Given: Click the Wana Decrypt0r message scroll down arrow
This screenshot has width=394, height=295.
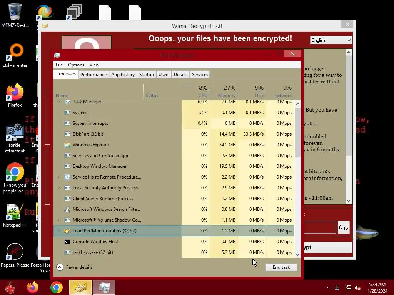Looking at the screenshot, I should [349, 201].
